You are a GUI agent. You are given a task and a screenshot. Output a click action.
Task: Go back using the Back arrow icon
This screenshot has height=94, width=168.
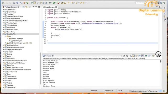pos(83,3)
